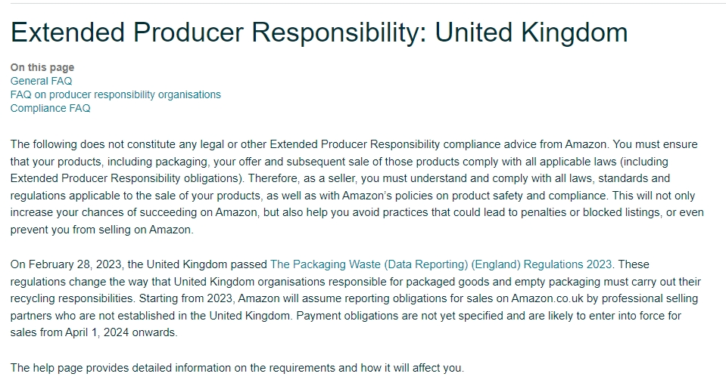Click the phrase 'prevent you from selling on Amazon'

(101, 230)
